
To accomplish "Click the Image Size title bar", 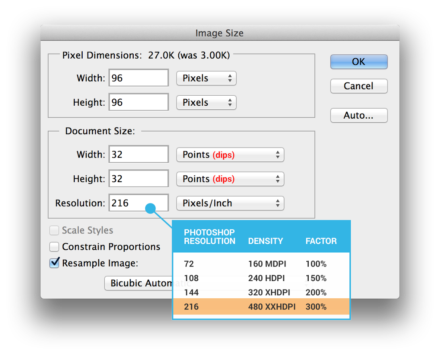I will pos(220,33).
